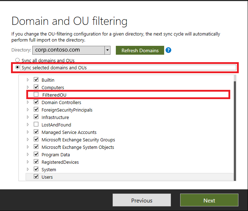Select Sync all domains and OUs radio
This screenshot has height=211, width=248.
coord(17,60)
